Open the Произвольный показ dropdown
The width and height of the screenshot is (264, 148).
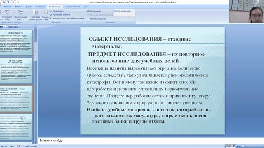click(20, 15)
